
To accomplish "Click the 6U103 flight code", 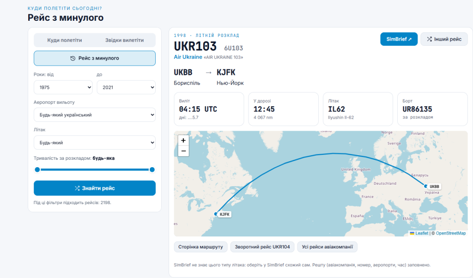I will click(x=233, y=48).
